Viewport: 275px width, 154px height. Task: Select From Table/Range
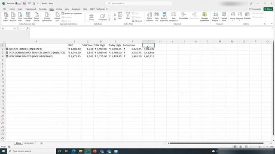coord(28,17)
